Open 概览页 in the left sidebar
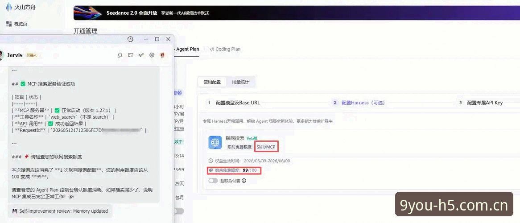Viewport: 520px width, 223px height. (x=21, y=24)
